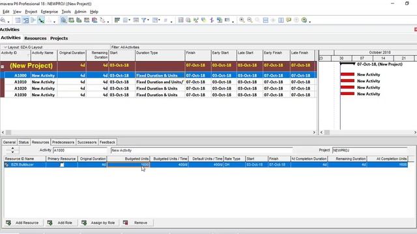This screenshot has width=417, height=234.
Task: Open the Tools menu
Action: 66,12
